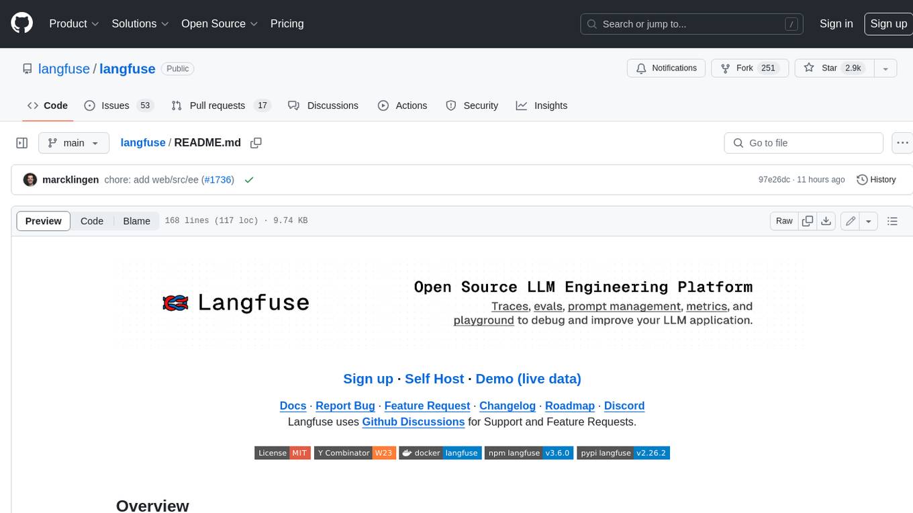Open more edit options dropdown arrow
This screenshot has width=913, height=513.
click(869, 221)
